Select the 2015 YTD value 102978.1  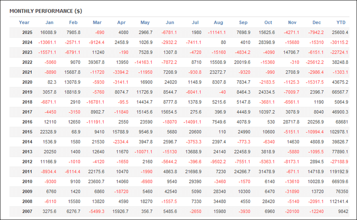[339, 132]
